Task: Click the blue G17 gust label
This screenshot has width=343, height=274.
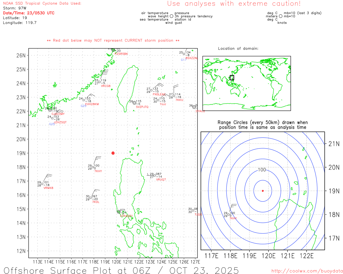Action: (184, 60)
